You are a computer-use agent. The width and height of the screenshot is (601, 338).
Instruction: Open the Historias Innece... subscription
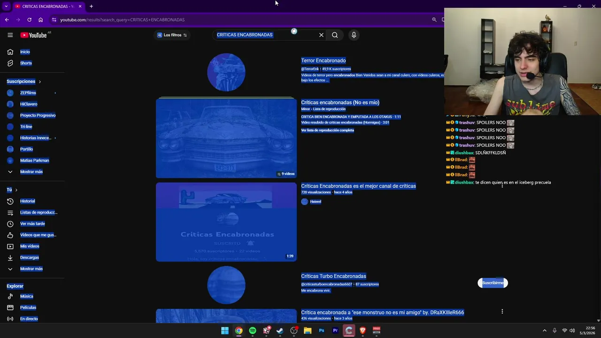(x=36, y=138)
